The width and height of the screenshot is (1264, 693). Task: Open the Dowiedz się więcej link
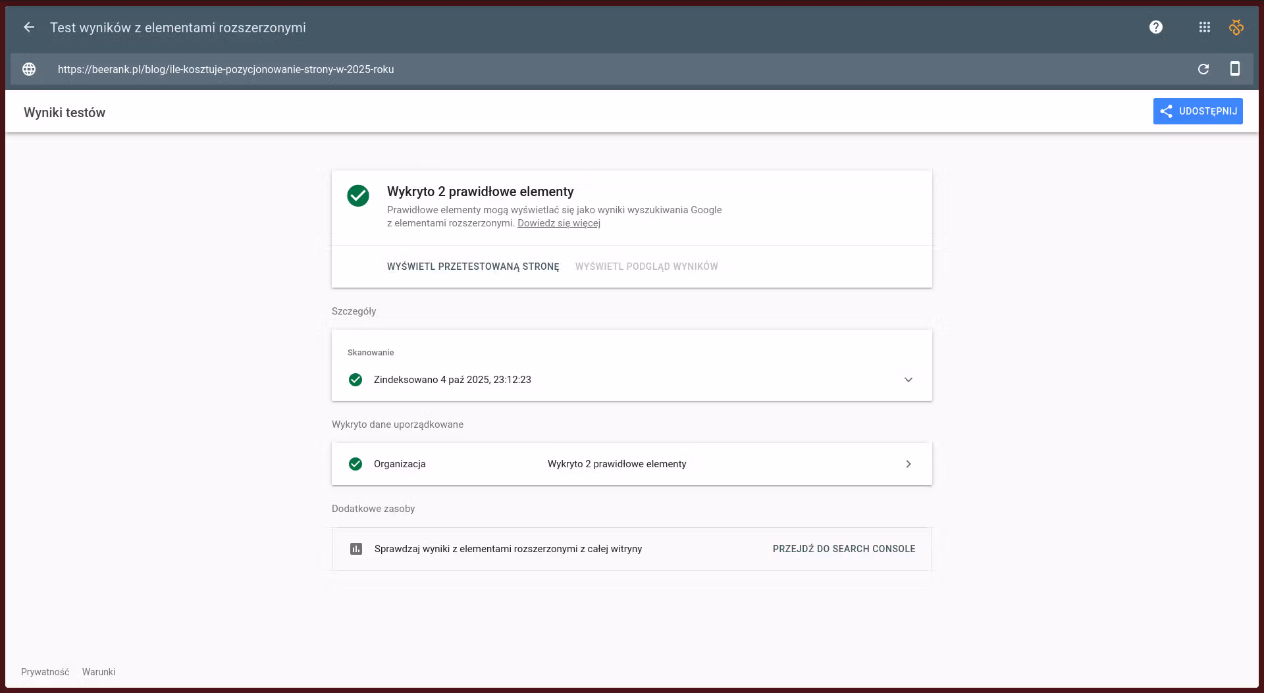558,224
